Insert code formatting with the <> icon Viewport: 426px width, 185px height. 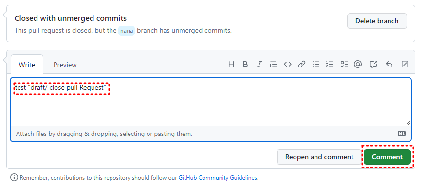[x=288, y=64]
